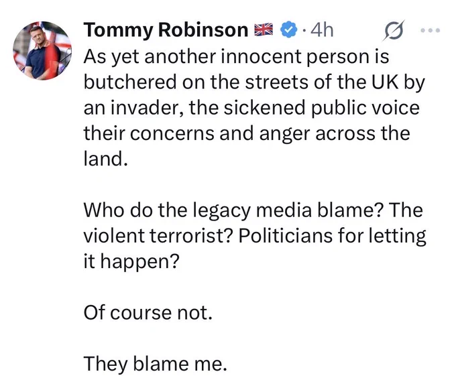456x382 pixels.
Task: Click the line 'Who do the legacy media blame? The'
Action: tap(253, 210)
